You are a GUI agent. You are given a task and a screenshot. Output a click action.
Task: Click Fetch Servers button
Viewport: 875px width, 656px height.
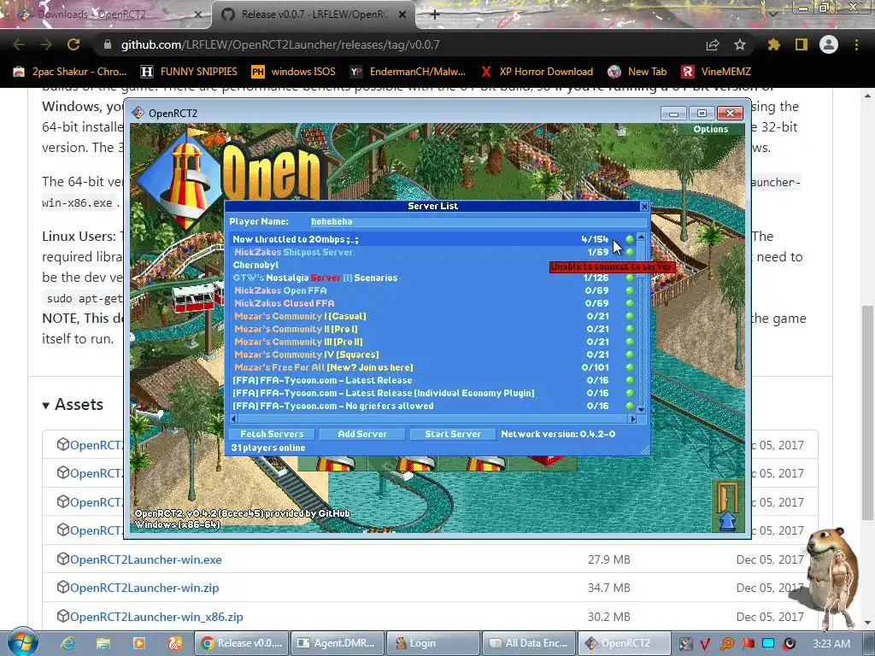tap(272, 434)
